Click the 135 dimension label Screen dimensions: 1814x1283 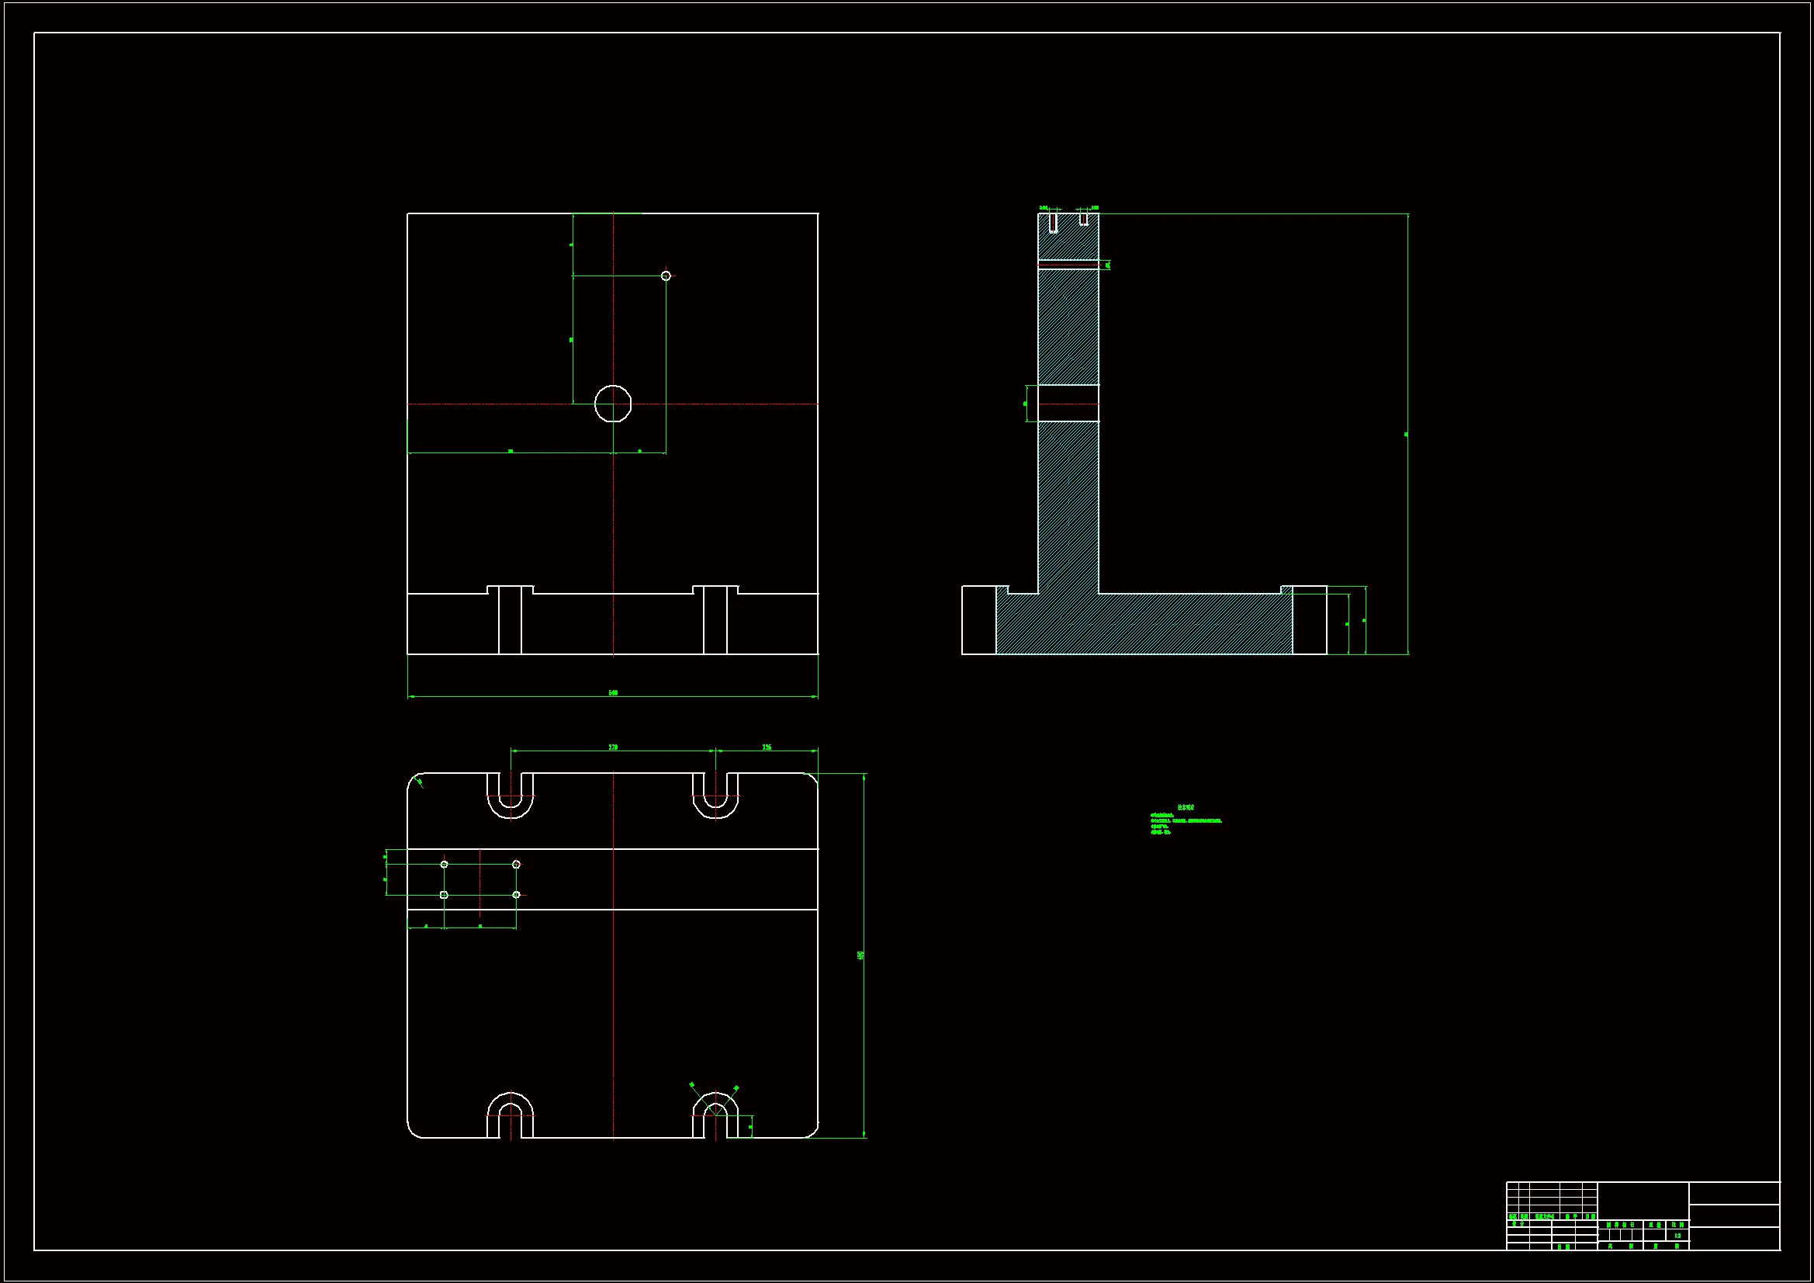(767, 747)
